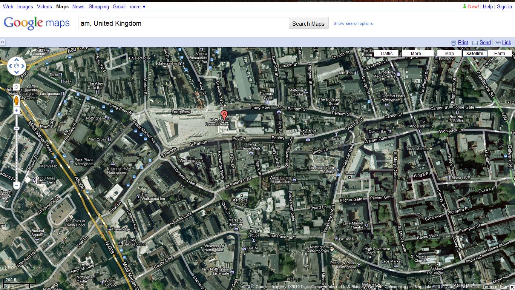Click the restaurant icon beside Malt Cross
This screenshot has width=515, height=290.
(109, 139)
